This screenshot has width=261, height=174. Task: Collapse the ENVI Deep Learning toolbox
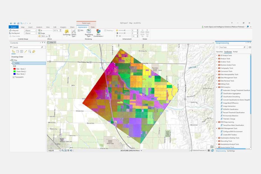click(217, 122)
